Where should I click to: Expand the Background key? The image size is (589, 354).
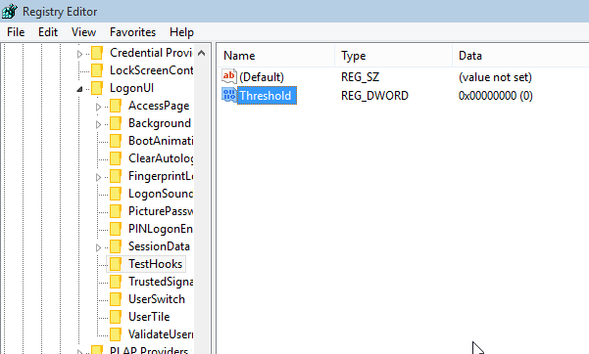(x=98, y=124)
